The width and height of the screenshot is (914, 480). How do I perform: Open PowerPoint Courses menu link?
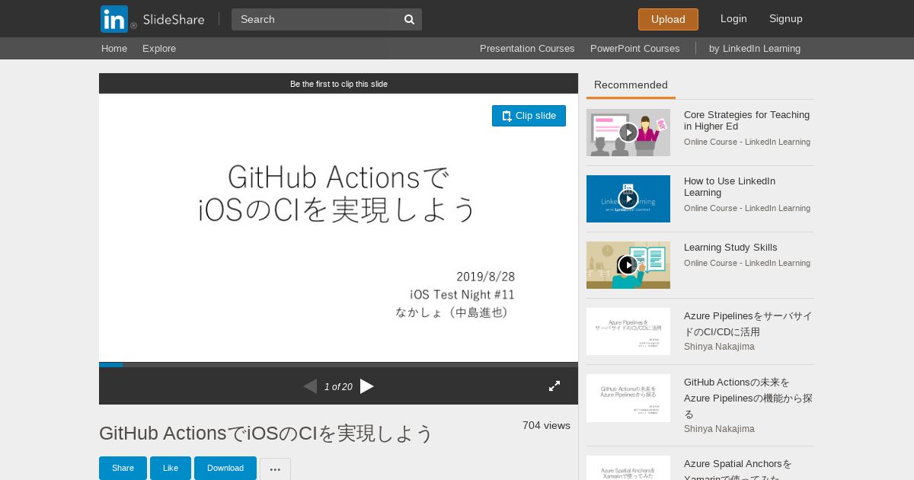pos(635,48)
